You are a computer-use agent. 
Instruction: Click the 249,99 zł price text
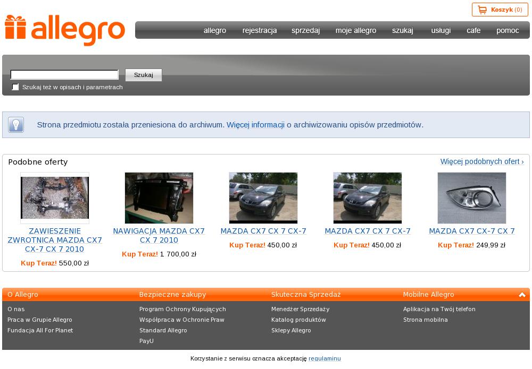491,245
